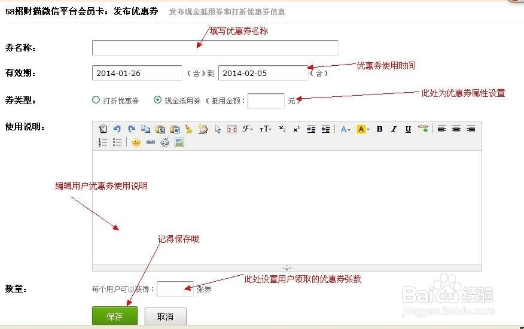This screenshot has width=524, height=329.
Task: Paste as plain text using the T clipboard icon
Action: click(160, 129)
